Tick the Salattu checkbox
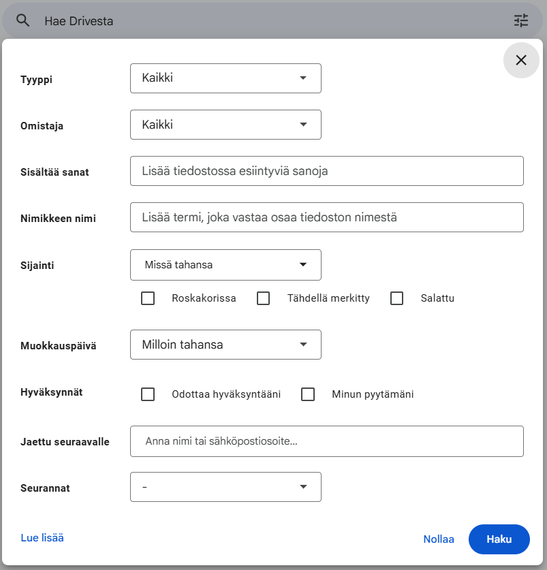Screen dimensions: 547x570 pyautogui.click(x=397, y=298)
